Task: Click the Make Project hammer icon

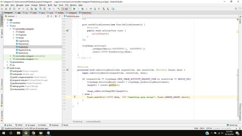Action: 59,9
